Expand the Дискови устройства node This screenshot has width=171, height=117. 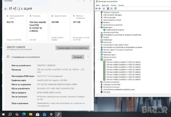coord(99,33)
